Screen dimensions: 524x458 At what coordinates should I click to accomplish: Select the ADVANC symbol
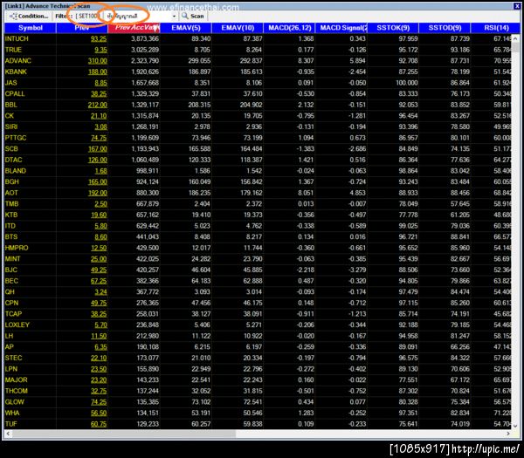pos(18,61)
